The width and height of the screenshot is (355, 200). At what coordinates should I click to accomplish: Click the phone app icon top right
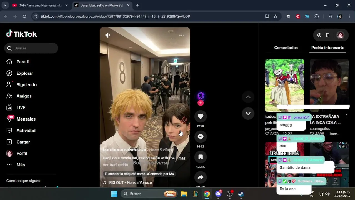coord(328,35)
